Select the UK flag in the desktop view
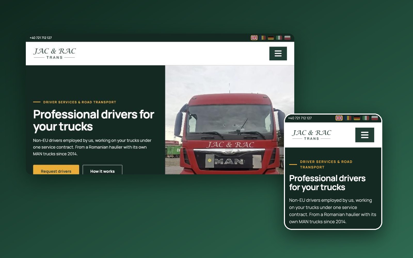413x258 pixels. pyautogui.click(x=254, y=38)
